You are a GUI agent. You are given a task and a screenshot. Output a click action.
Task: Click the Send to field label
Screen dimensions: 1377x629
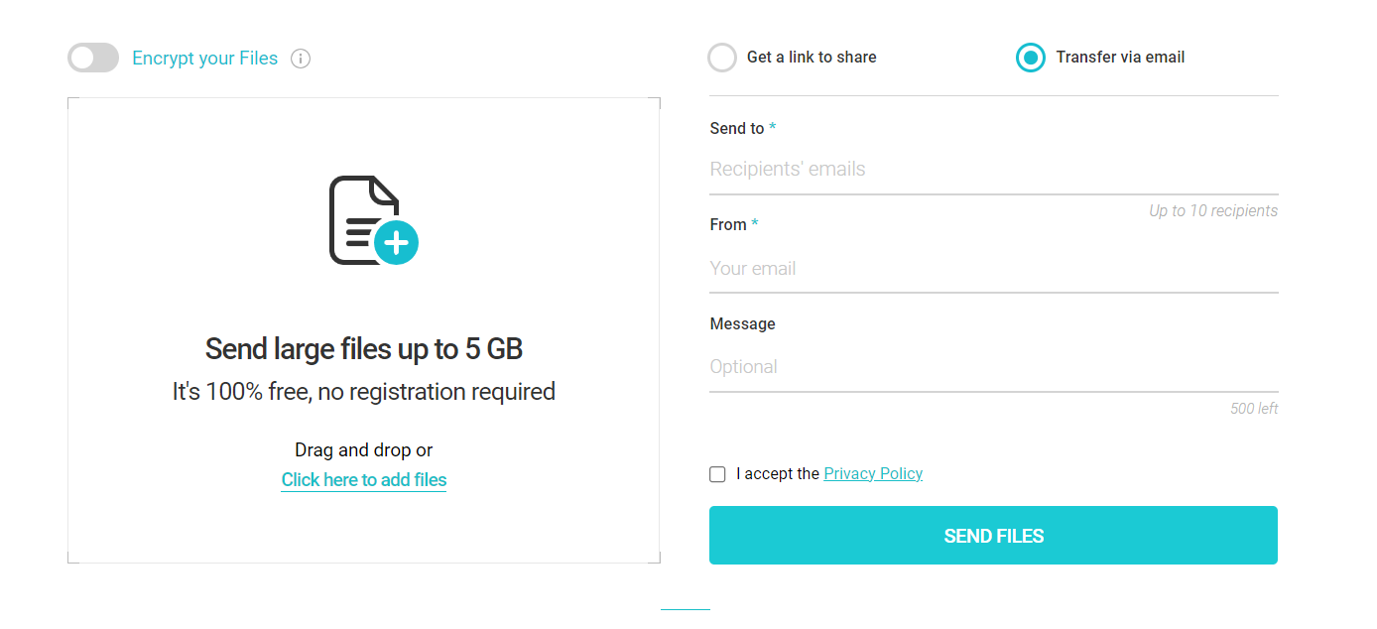pyautogui.click(x=736, y=128)
